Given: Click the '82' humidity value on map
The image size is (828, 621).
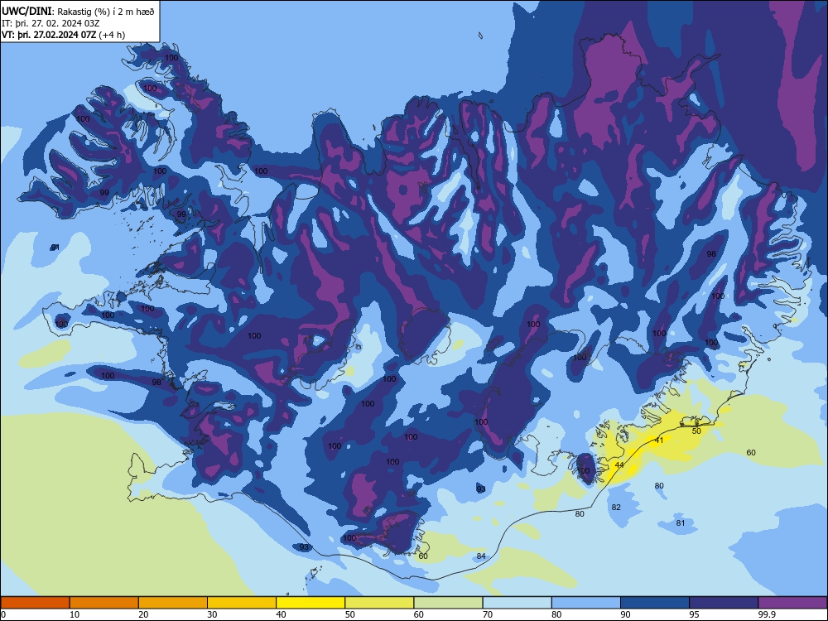Looking at the screenshot, I should pos(616,507).
